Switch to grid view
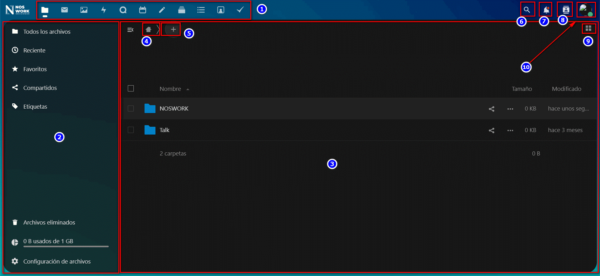This screenshot has width=600, height=276. click(588, 28)
